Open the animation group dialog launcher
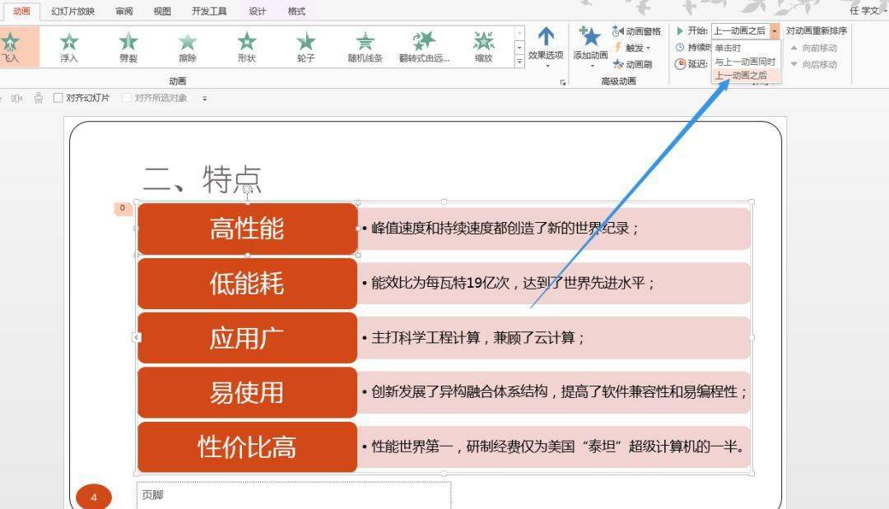The height and width of the screenshot is (509, 889). click(562, 83)
